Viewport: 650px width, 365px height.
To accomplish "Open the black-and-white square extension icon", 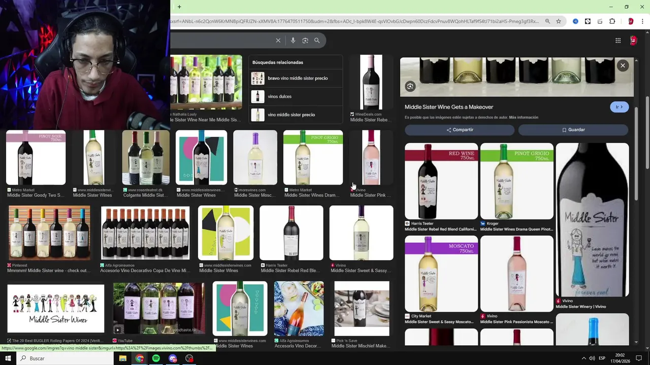I will point(588,21).
